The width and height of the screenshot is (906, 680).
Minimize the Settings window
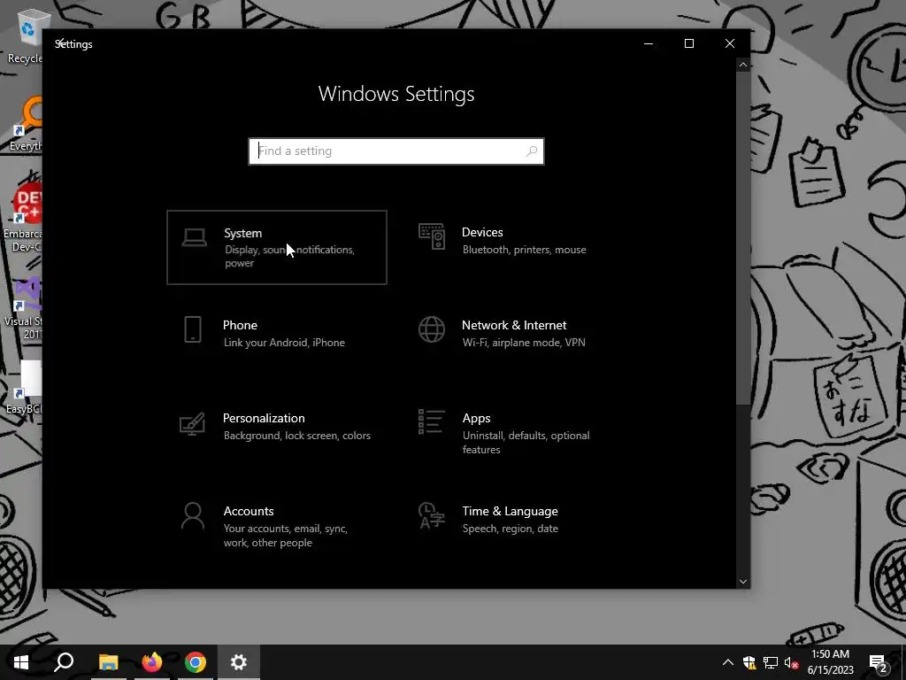[x=649, y=44]
